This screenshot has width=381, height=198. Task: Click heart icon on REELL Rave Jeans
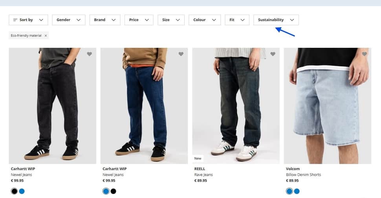[273, 54]
